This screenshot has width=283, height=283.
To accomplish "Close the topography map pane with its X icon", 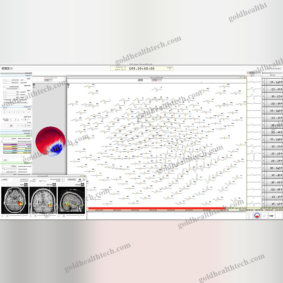I will (x=34, y=84).
